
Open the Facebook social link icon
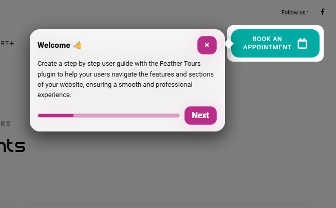pos(323,12)
